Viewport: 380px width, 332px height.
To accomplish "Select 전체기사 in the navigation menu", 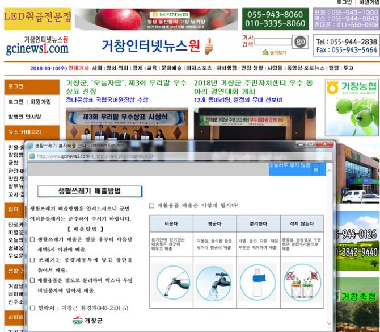I will coord(78,68).
